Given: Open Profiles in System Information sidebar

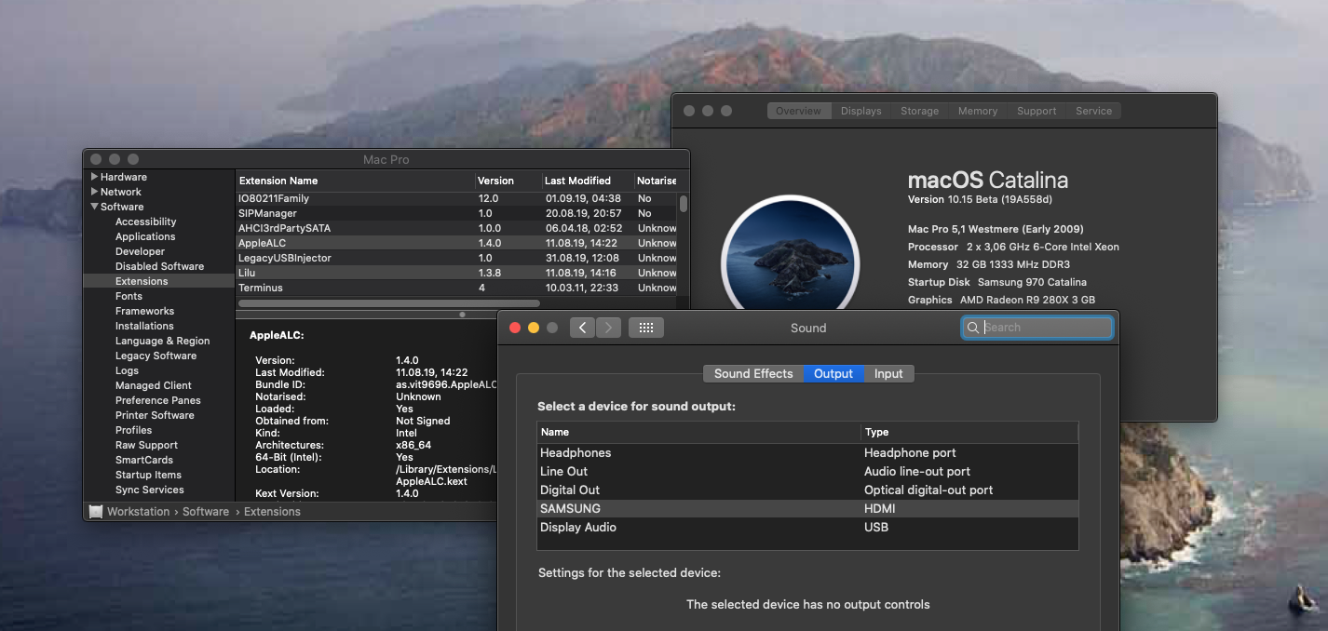Looking at the screenshot, I should coord(133,430).
